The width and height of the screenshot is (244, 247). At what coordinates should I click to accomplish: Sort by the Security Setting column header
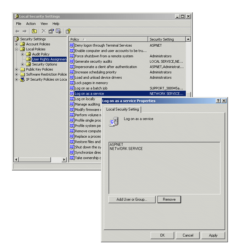[x=167, y=39]
